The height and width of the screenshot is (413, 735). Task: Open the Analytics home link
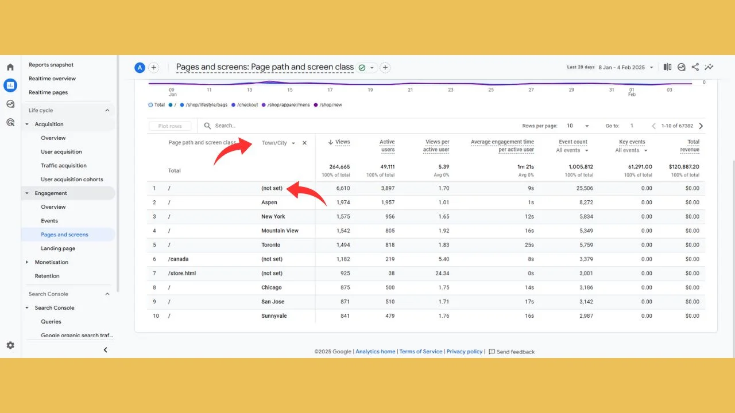[375, 352]
